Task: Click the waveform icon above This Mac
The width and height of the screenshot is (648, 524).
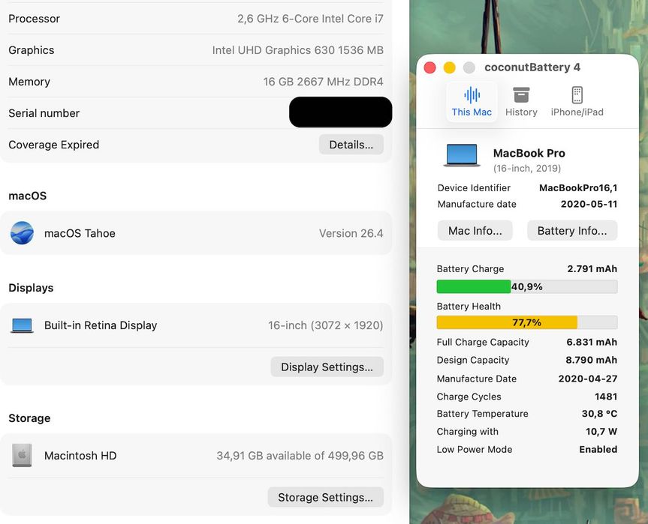Action: (x=472, y=95)
